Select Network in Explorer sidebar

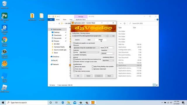[56, 64]
